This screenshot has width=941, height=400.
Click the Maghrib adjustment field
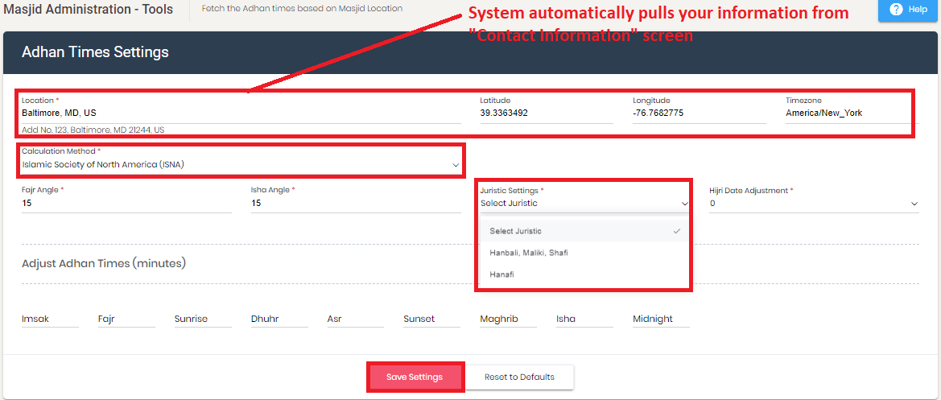[x=508, y=319]
